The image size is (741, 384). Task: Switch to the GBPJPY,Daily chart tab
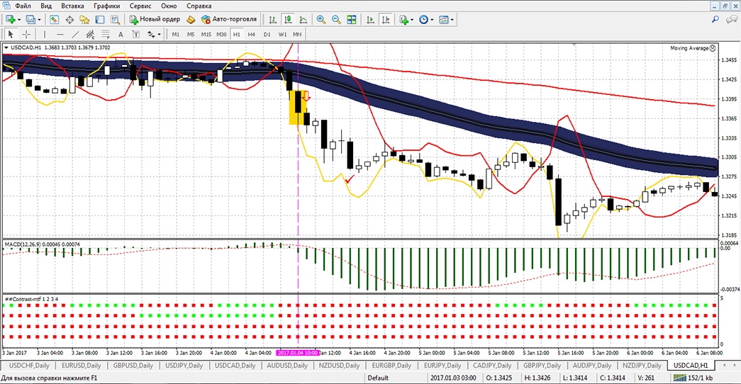(x=542, y=365)
